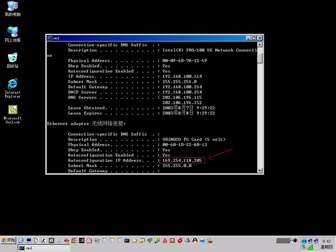Click the cmd taskbar button
This screenshot has width=336, height=252.
point(44,248)
